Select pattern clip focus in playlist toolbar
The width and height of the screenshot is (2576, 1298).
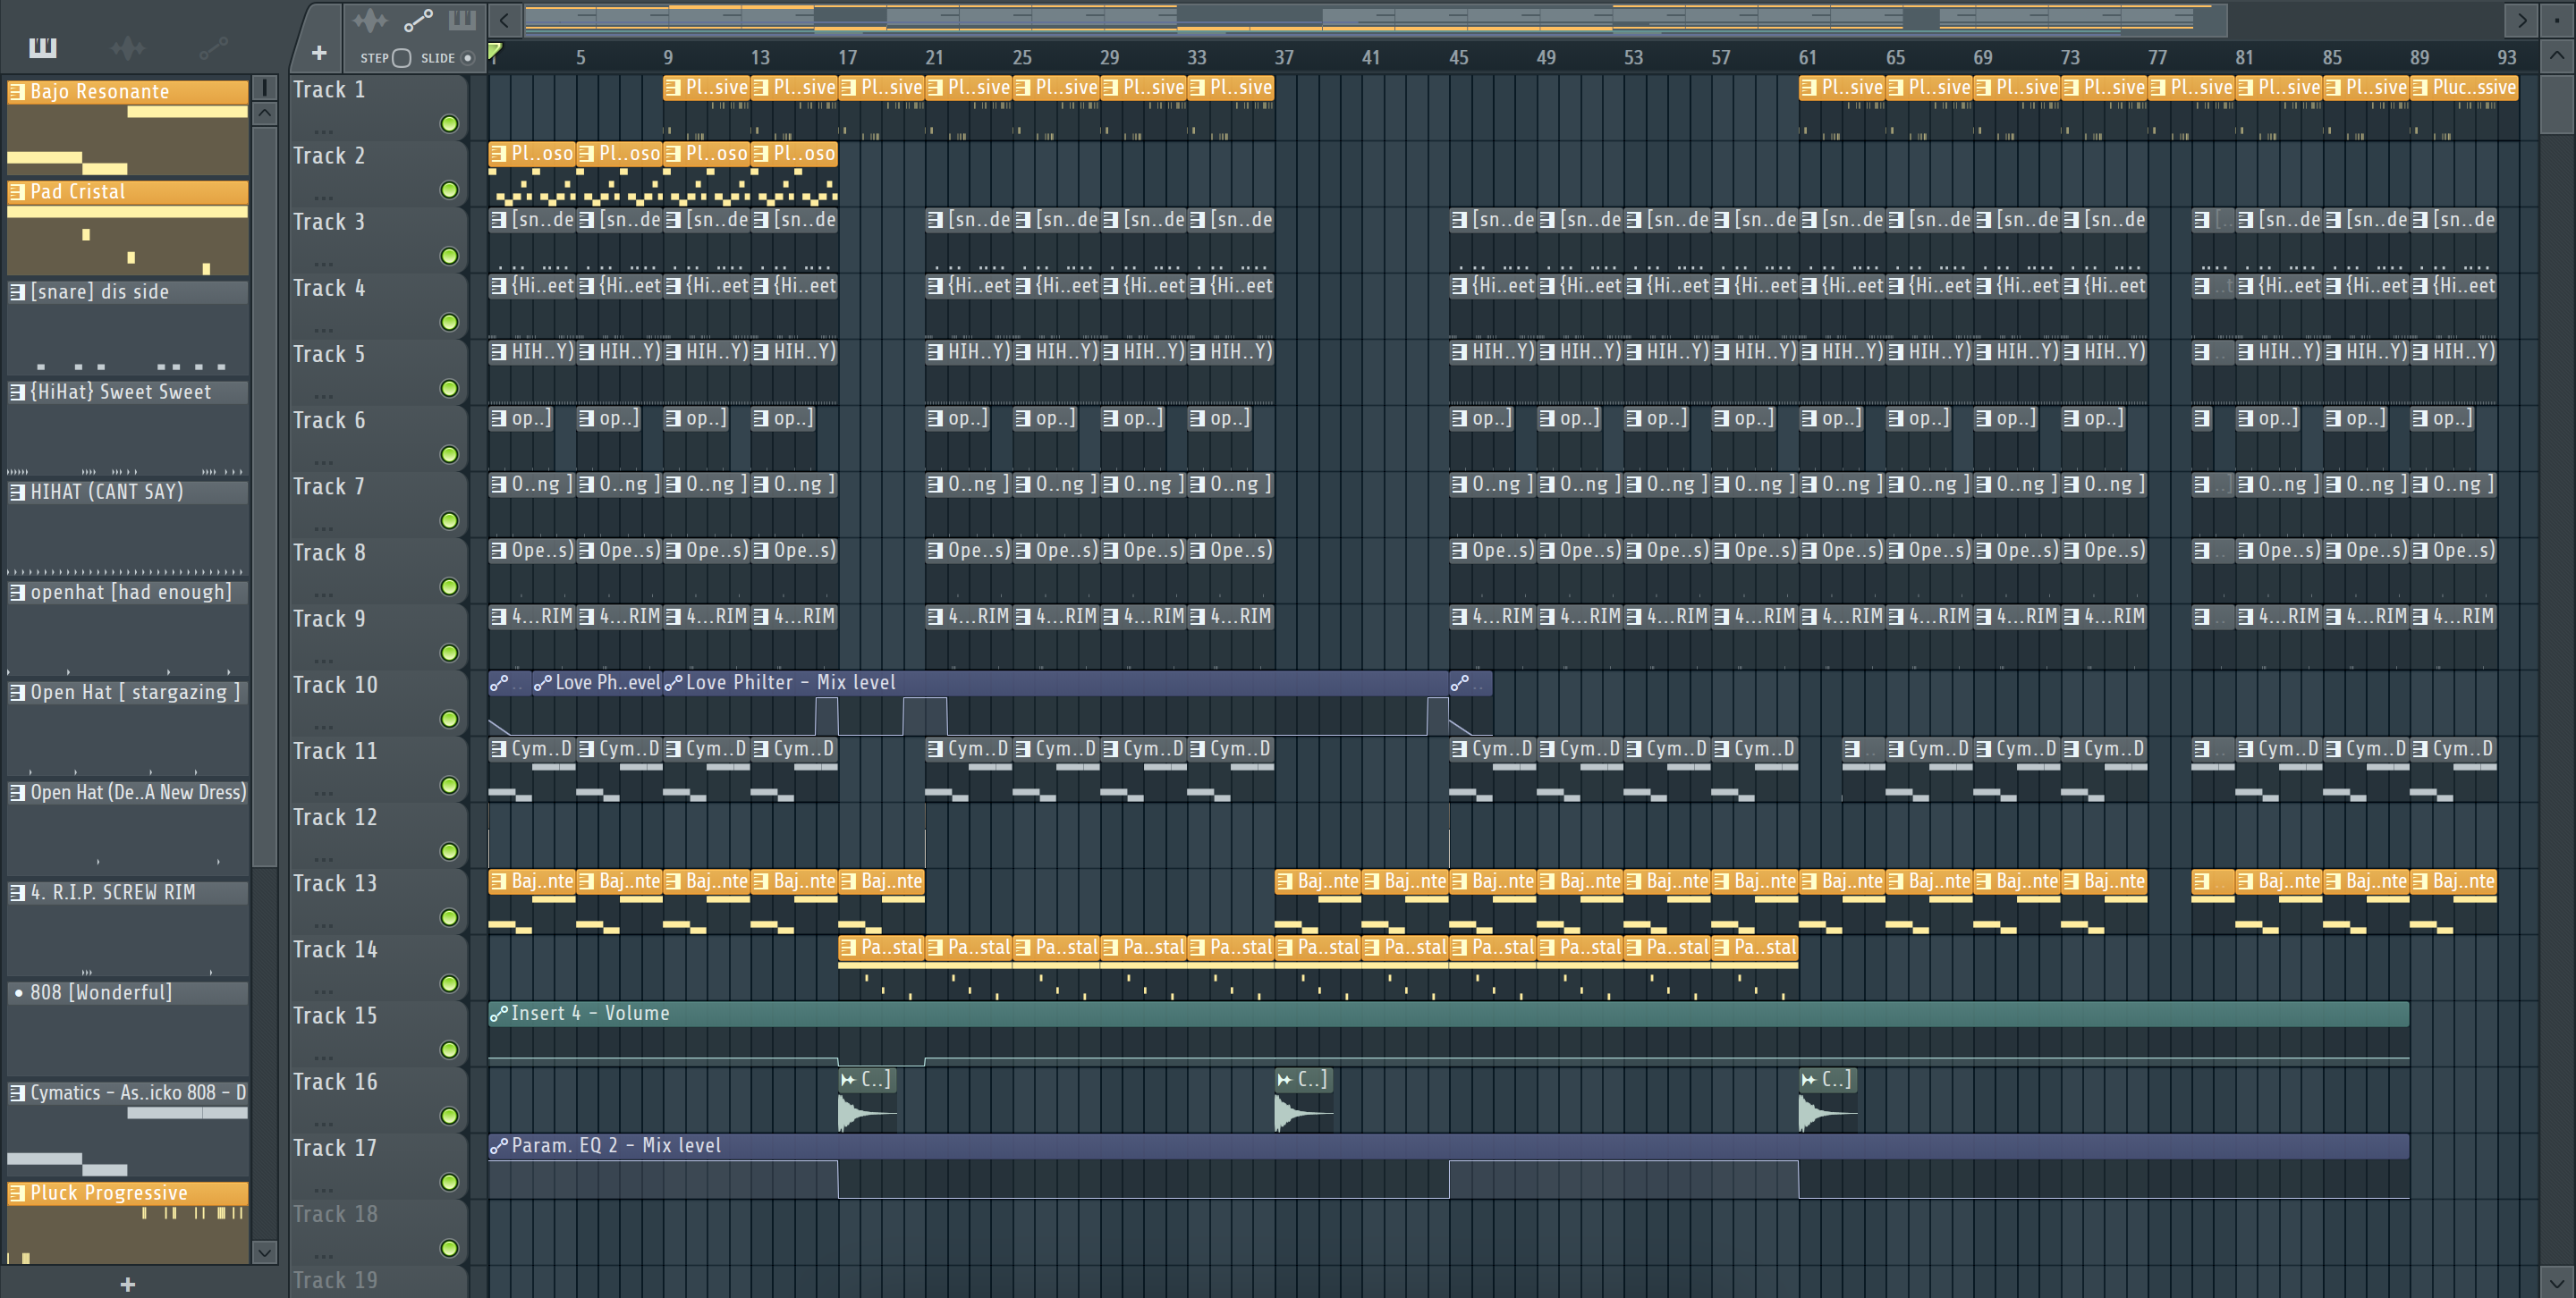pyautogui.click(x=462, y=20)
